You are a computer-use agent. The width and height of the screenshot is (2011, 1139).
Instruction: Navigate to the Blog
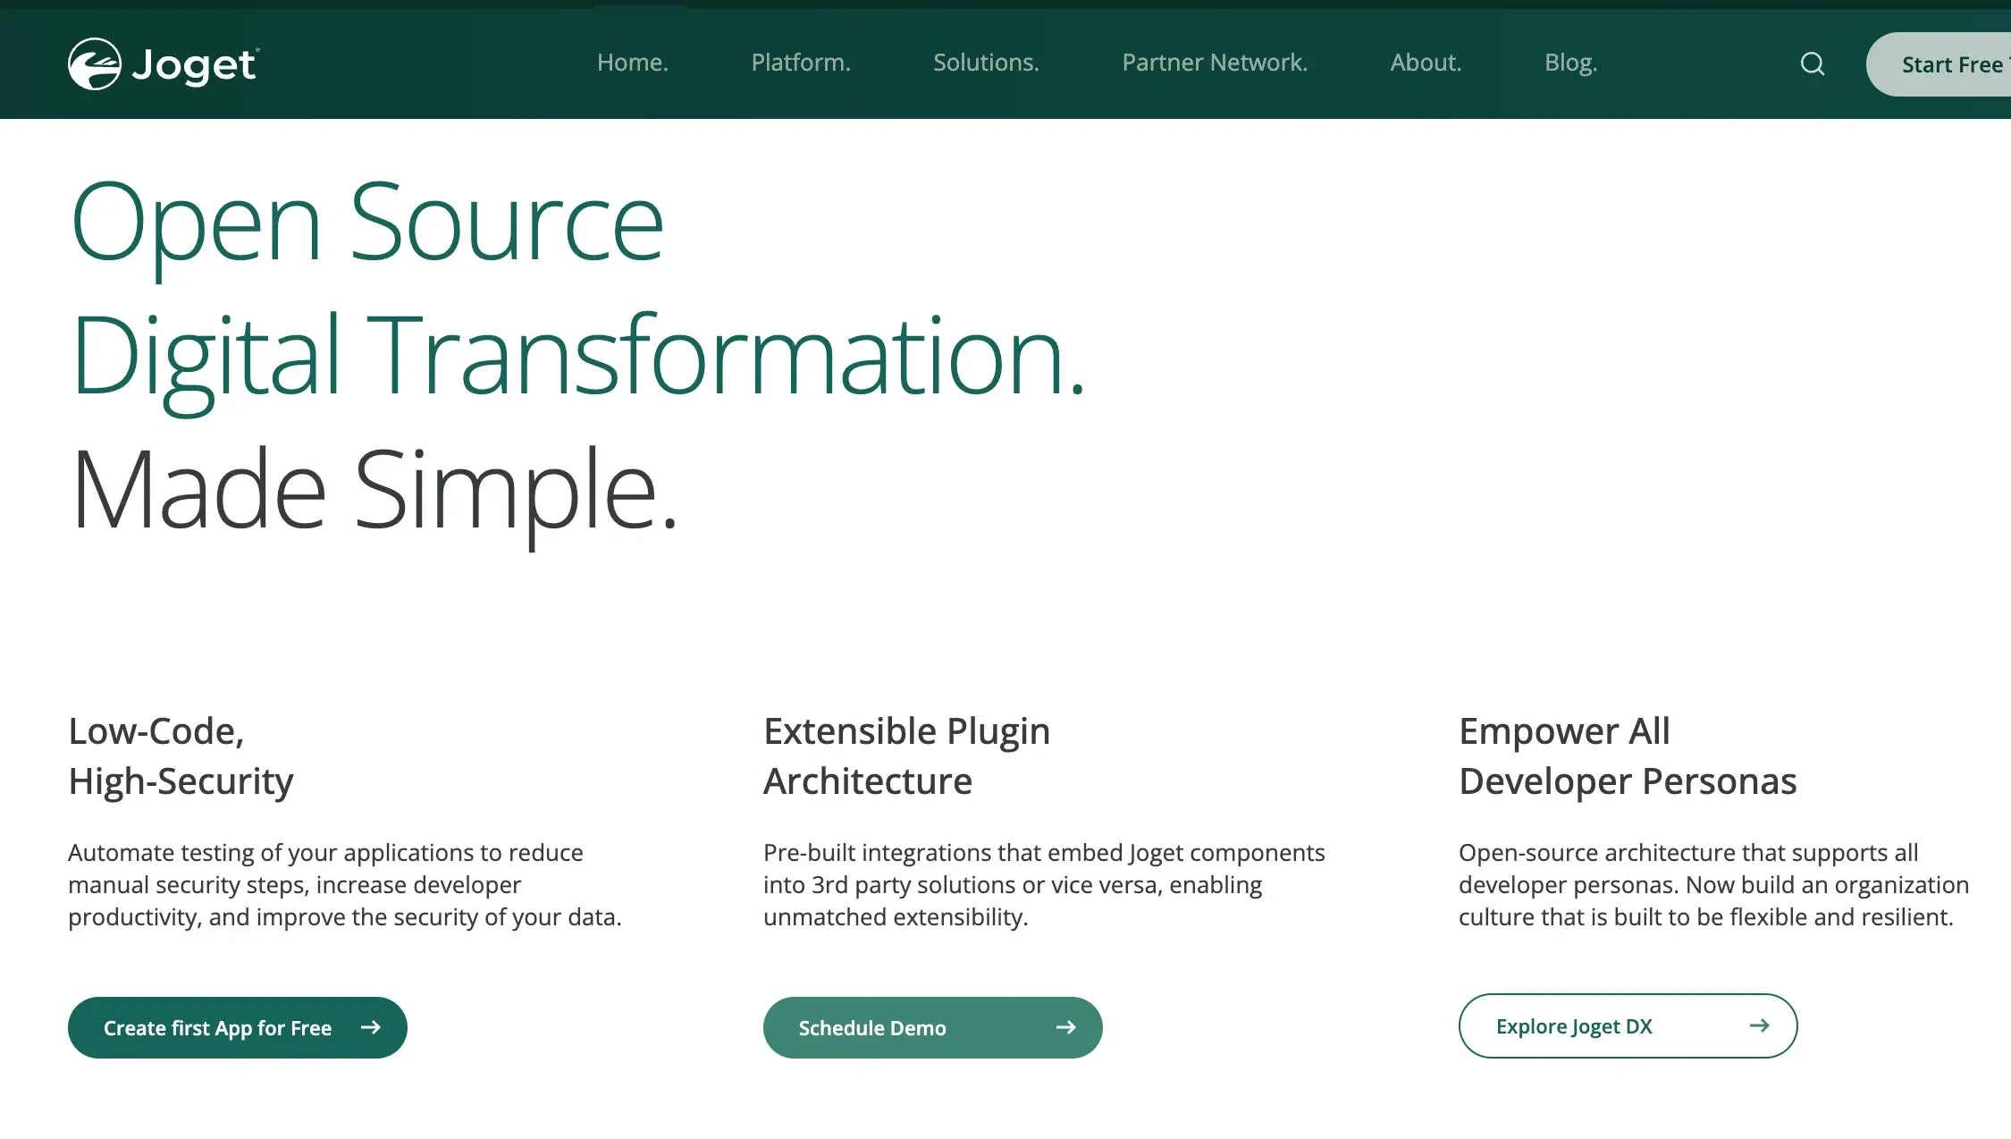[1570, 63]
